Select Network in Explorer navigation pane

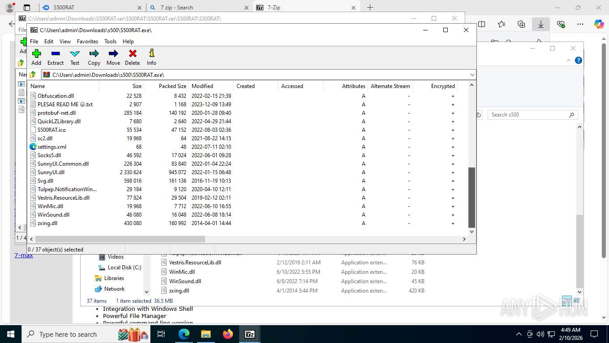(x=115, y=289)
